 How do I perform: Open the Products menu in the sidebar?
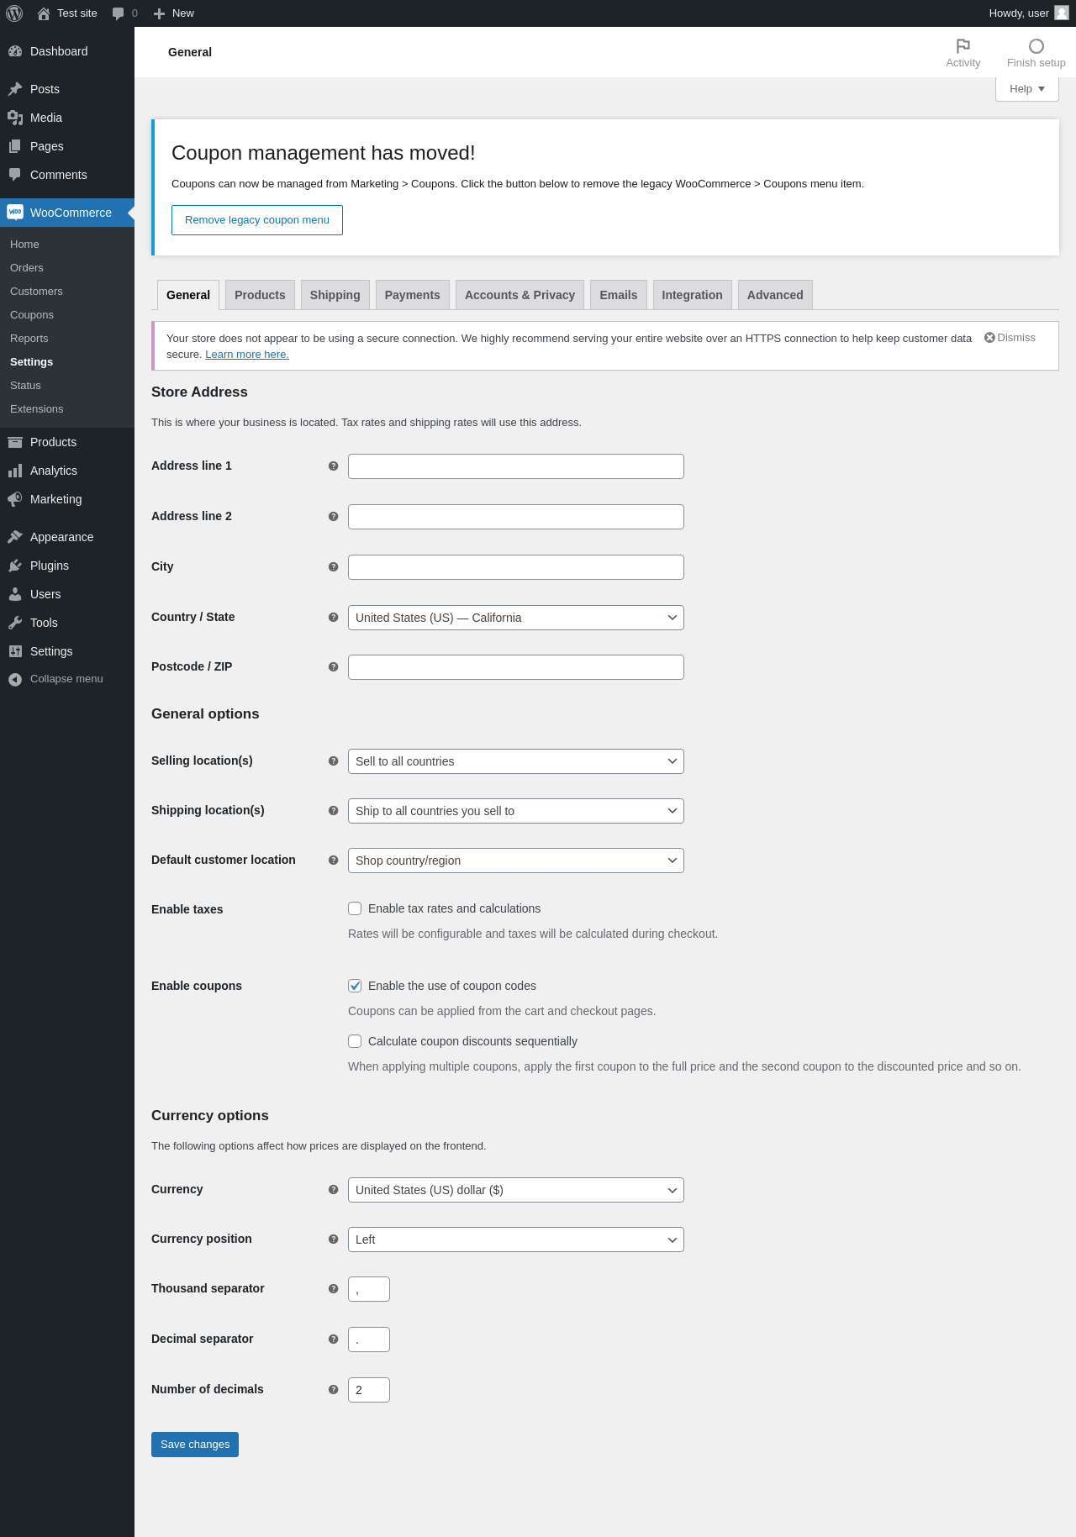pyautogui.click(x=67, y=442)
